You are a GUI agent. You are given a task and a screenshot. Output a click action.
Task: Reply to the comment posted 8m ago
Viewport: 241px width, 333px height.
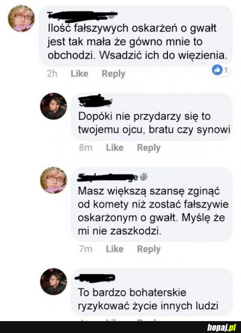click(149, 148)
